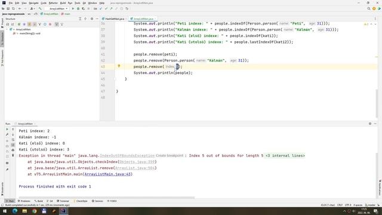The image size is (382, 215).
Task: Open the Build menu
Action: 63,3
